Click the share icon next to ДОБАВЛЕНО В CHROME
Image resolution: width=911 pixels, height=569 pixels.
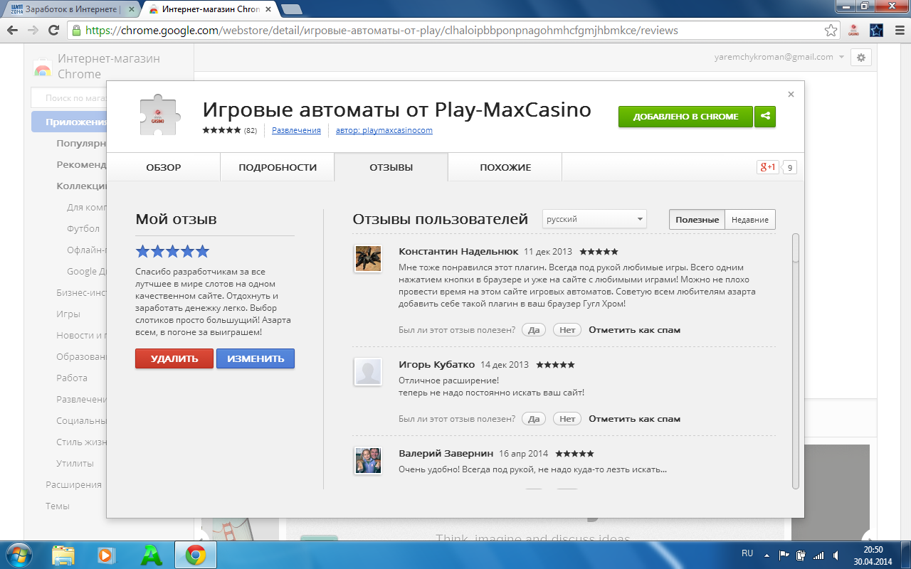pos(765,117)
